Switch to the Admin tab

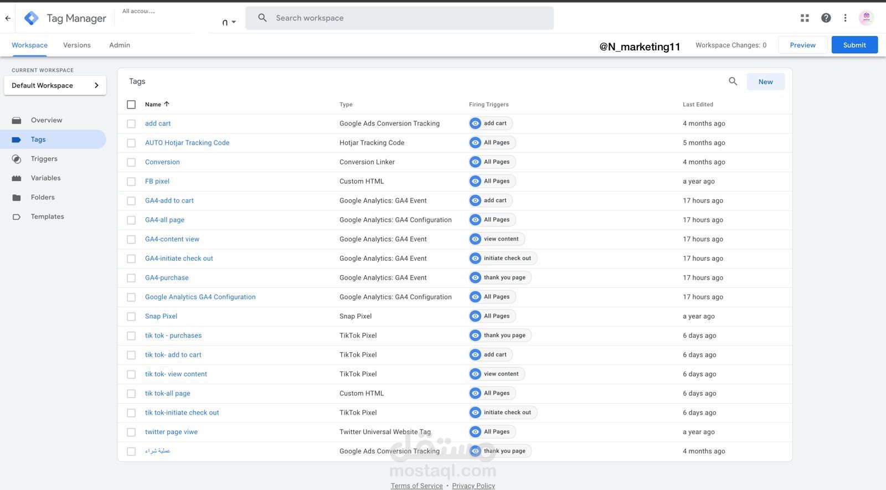click(x=120, y=45)
